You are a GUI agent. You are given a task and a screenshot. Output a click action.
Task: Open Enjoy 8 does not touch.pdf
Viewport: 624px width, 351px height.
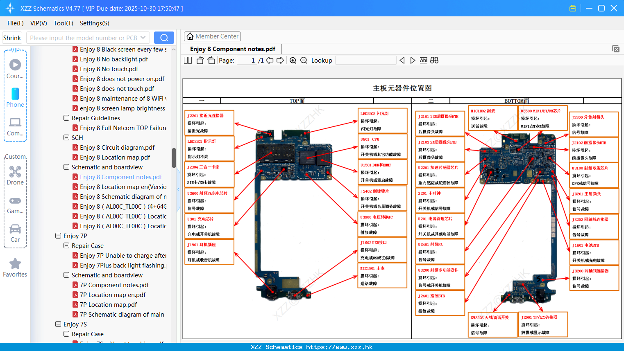[x=117, y=88]
